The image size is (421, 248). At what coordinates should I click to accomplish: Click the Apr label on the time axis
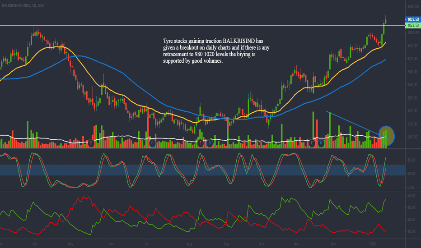[x=35, y=244]
